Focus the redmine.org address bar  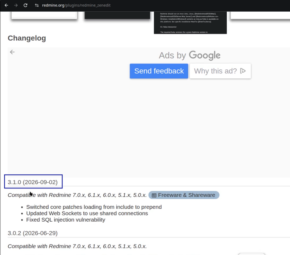76,5
